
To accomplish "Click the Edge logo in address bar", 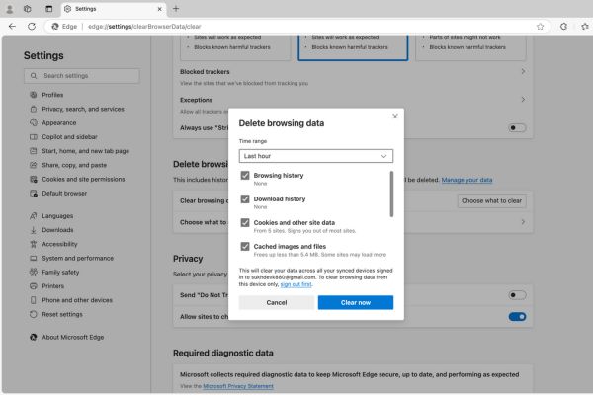I will (55, 27).
